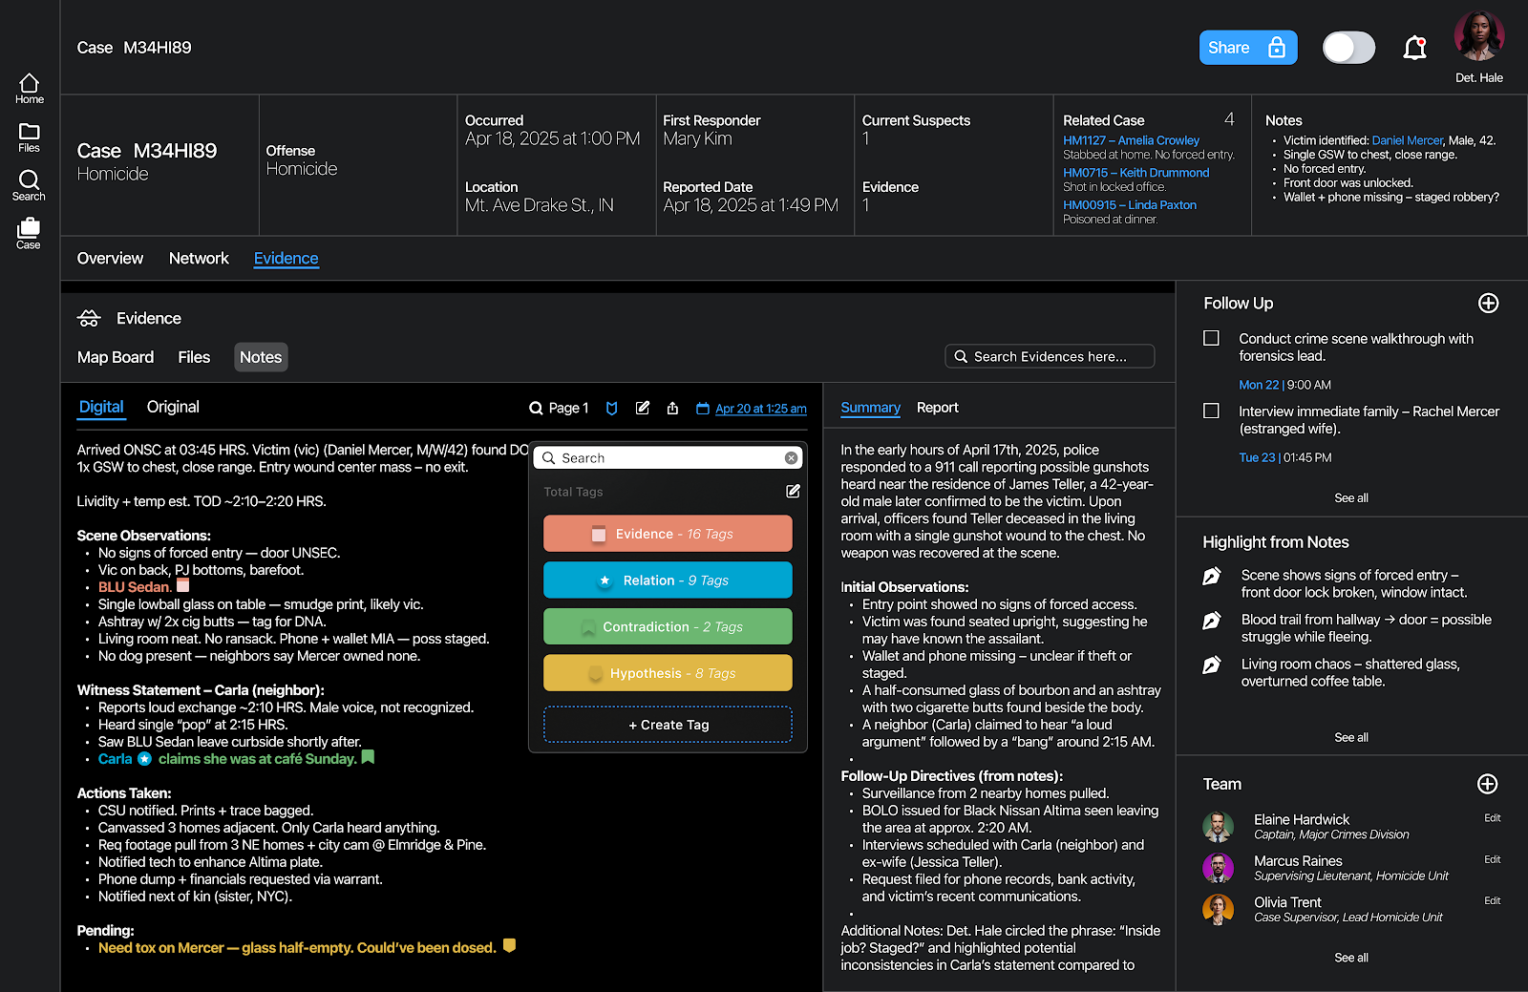Open the calendar icon beside Apr 20 date

tap(703, 409)
